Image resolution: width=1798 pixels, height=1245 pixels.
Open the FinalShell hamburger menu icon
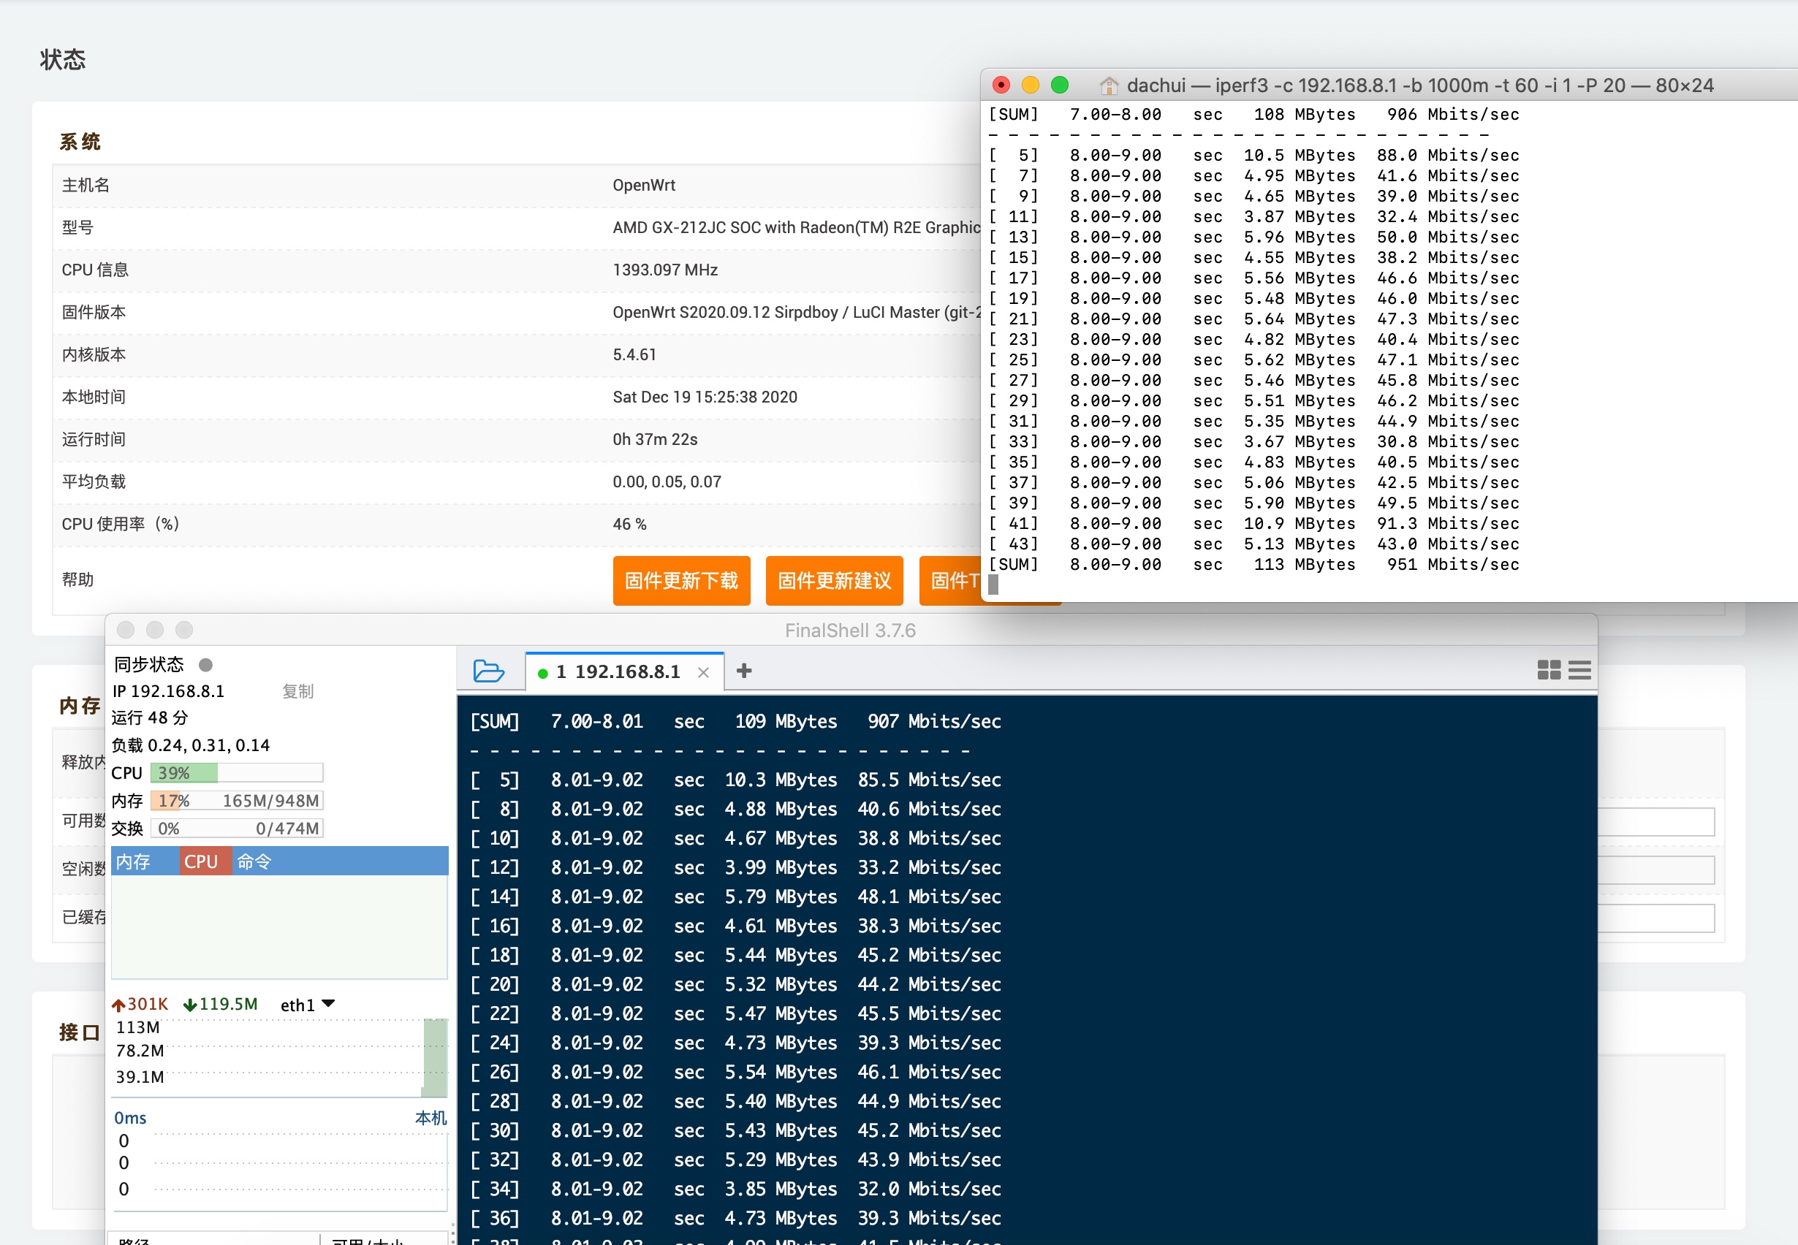tap(1579, 670)
